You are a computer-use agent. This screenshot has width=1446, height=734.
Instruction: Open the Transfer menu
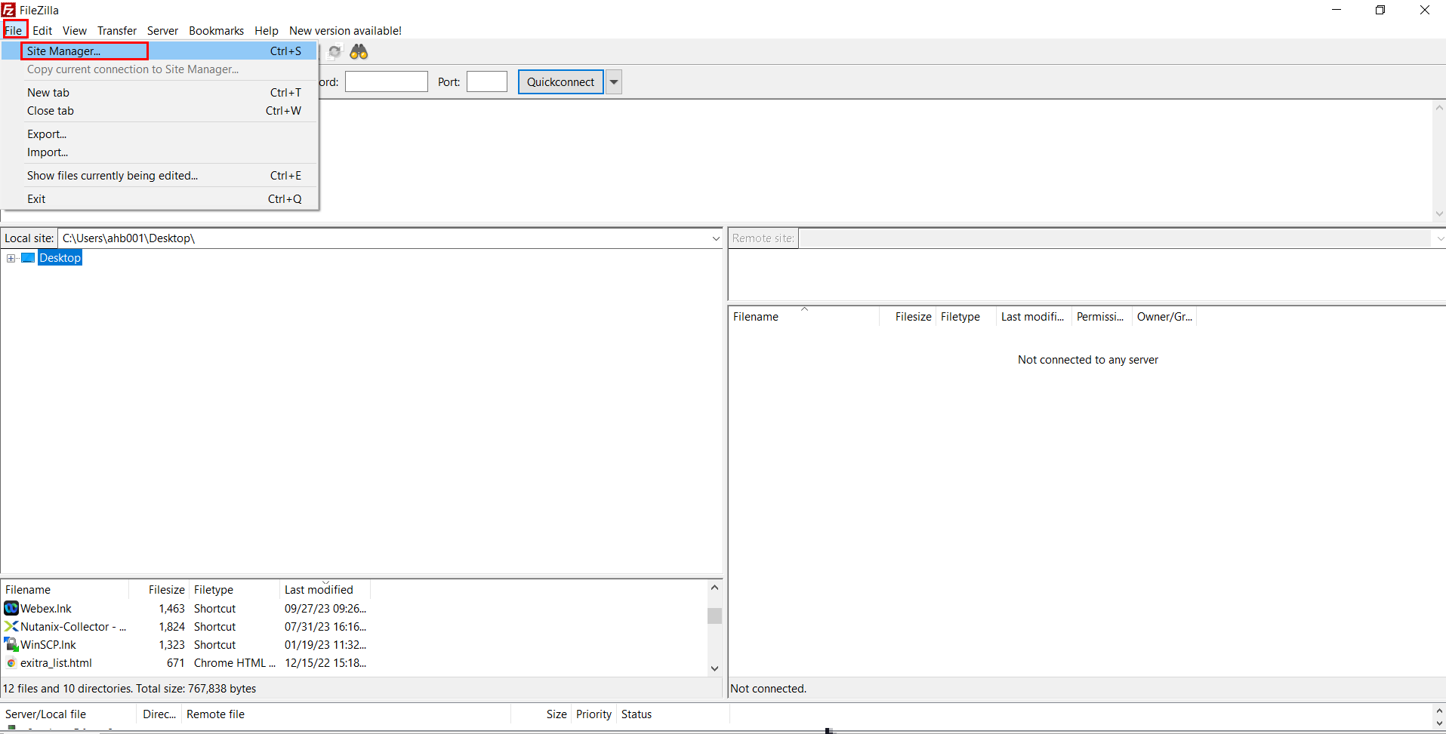[117, 30]
